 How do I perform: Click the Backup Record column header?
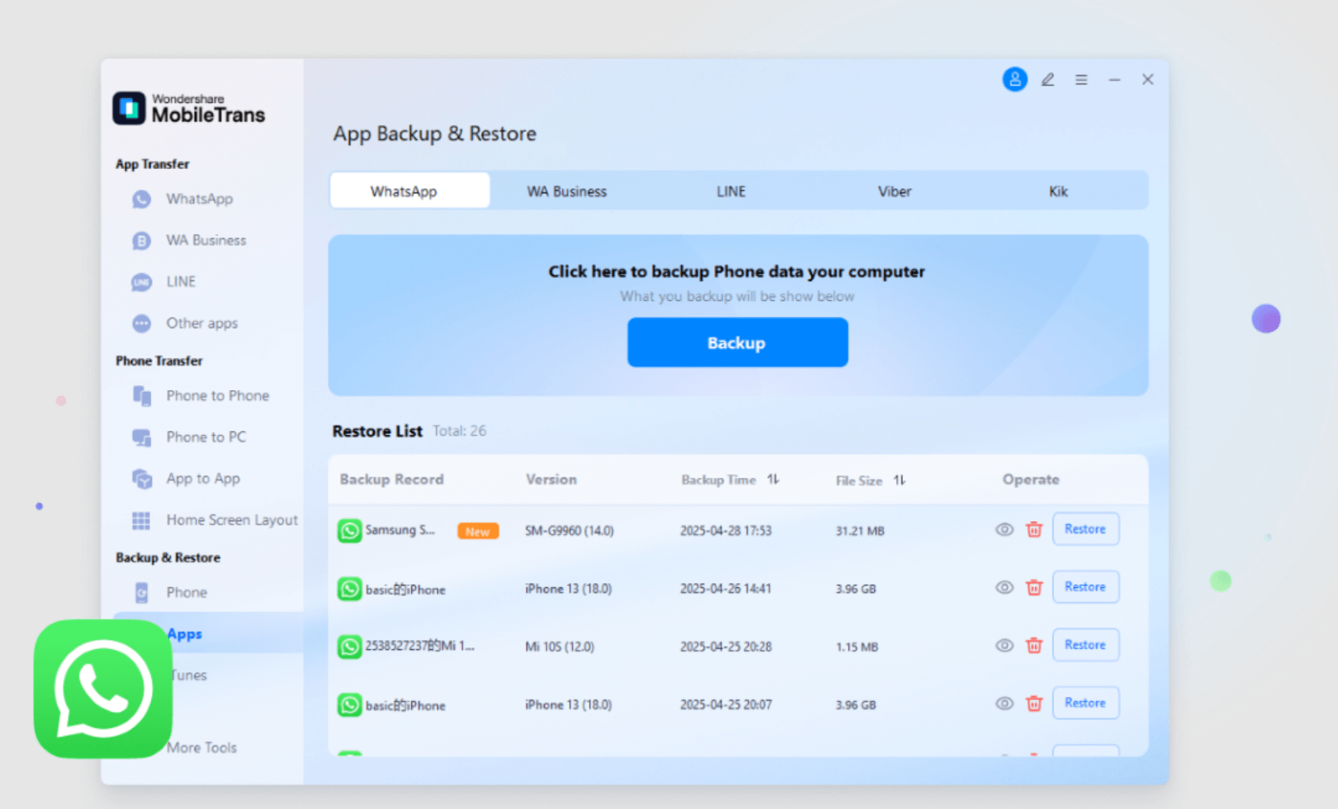[391, 479]
